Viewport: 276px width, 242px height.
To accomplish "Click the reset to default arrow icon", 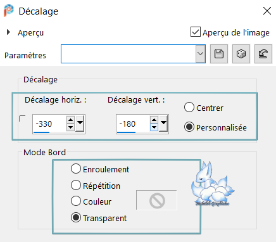I will [x=263, y=54].
